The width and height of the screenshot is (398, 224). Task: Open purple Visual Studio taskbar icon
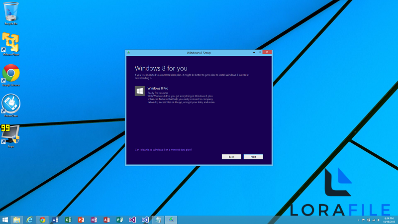pos(132,220)
